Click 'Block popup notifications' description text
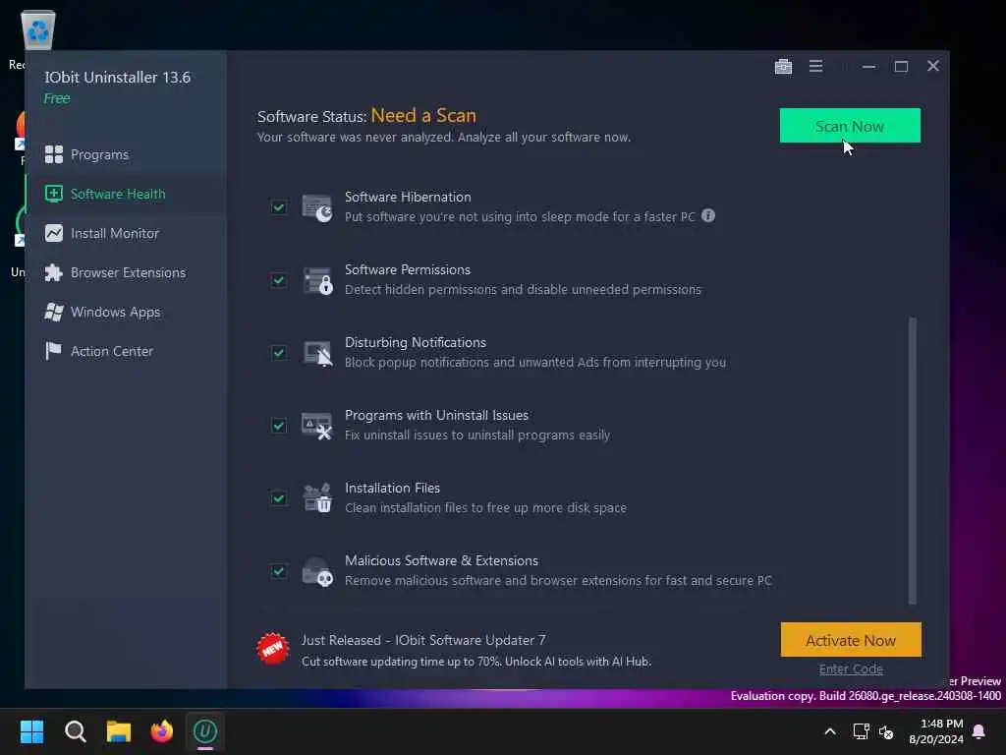 535,362
